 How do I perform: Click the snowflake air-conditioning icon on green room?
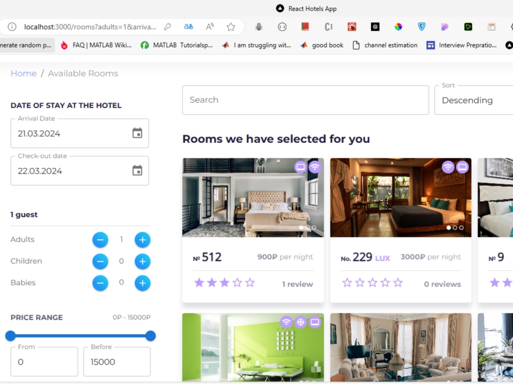pos(300,322)
